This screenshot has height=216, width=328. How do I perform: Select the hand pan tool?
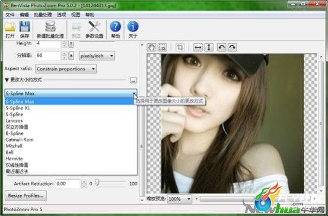[151, 47]
